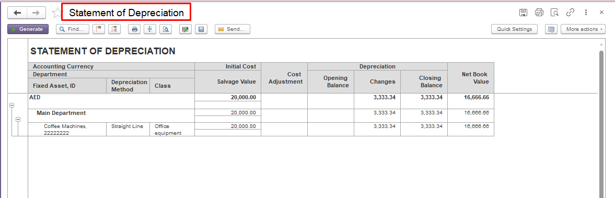Click the Opening Balance column header

pos(331,81)
